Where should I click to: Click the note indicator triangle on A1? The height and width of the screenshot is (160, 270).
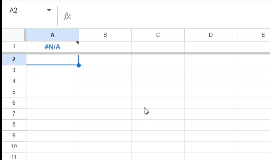point(77,43)
